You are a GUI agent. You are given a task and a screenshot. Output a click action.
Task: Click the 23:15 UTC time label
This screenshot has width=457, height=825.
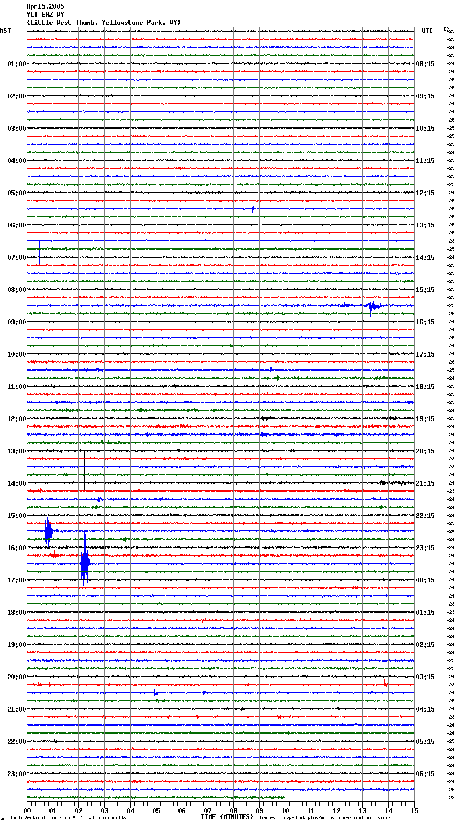tap(425, 548)
